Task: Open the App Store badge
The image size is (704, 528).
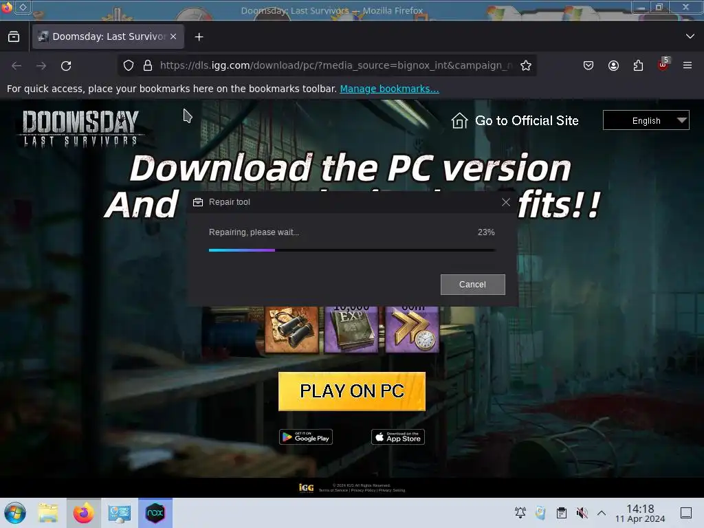Action: tap(398, 437)
